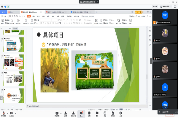
Task: Turn on the camera video
Action: [12, 114]
